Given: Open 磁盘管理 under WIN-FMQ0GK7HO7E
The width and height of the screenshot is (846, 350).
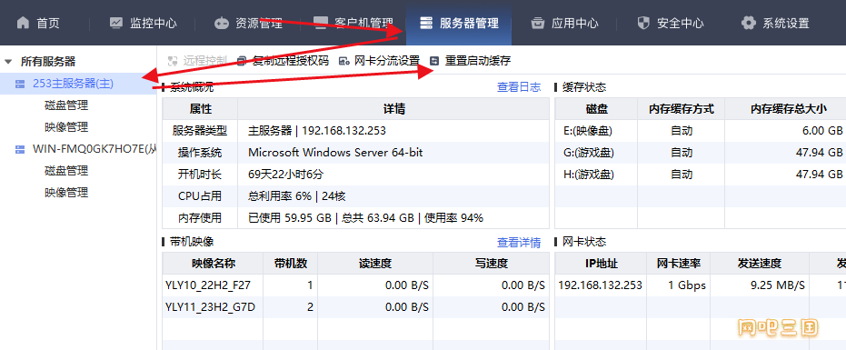Looking at the screenshot, I should [66, 171].
